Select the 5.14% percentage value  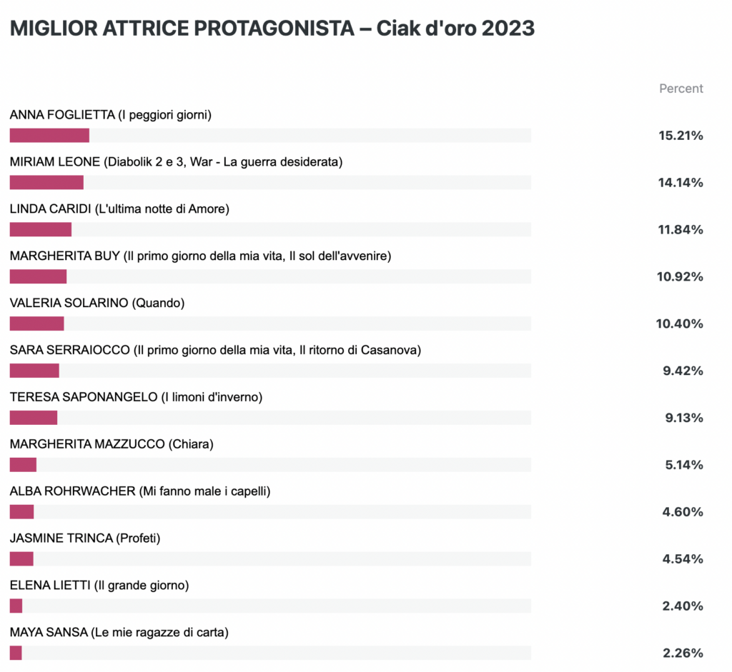tap(684, 465)
